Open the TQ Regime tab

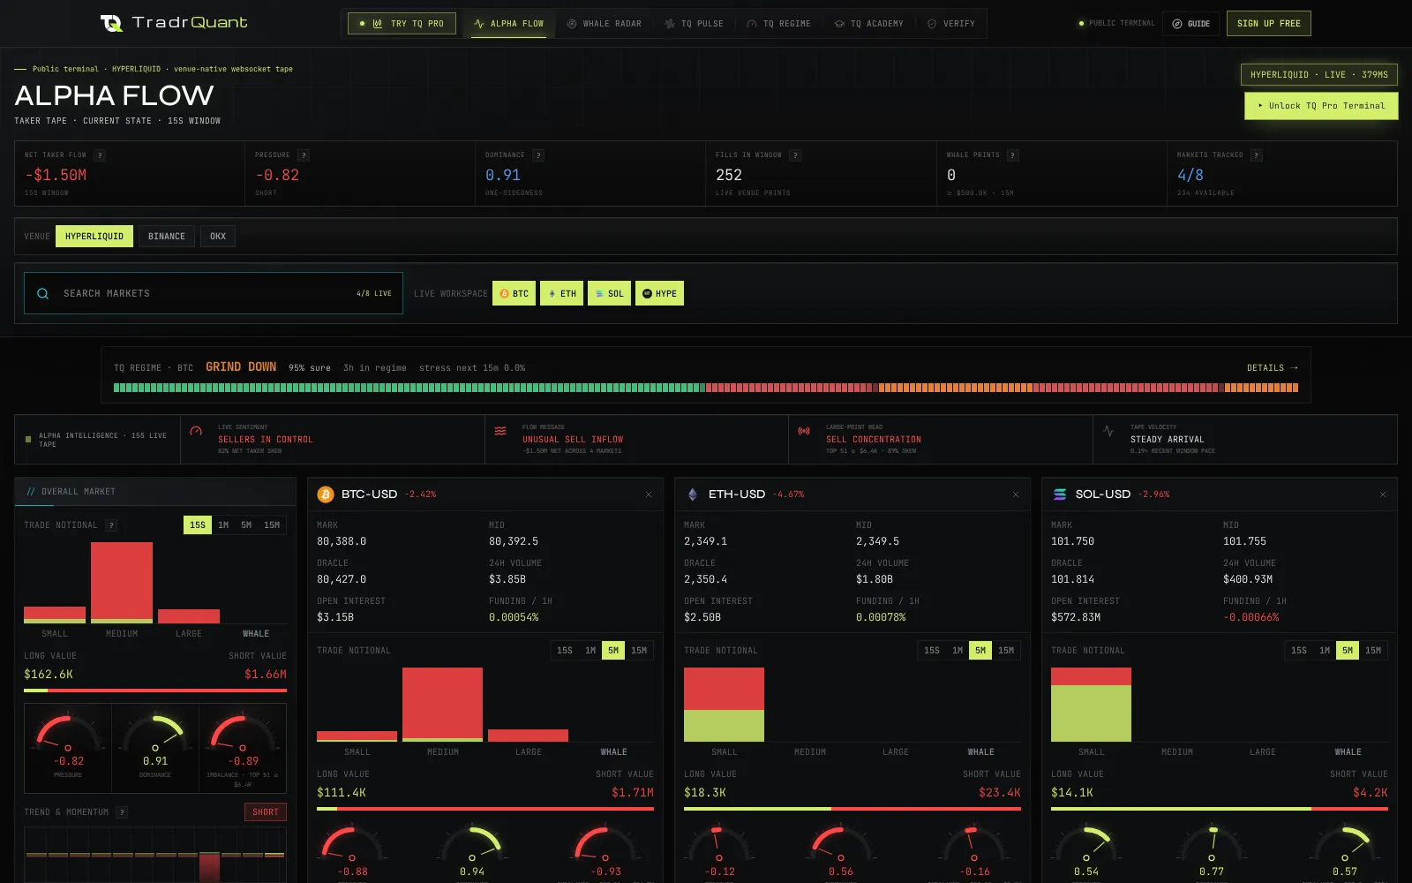click(779, 24)
